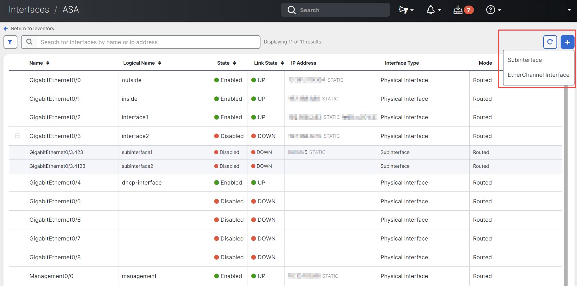Sort by Link State column
The width and height of the screenshot is (577, 286).
tap(282, 63)
